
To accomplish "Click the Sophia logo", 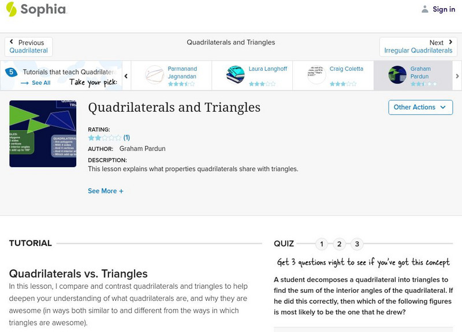I will coord(36,9).
